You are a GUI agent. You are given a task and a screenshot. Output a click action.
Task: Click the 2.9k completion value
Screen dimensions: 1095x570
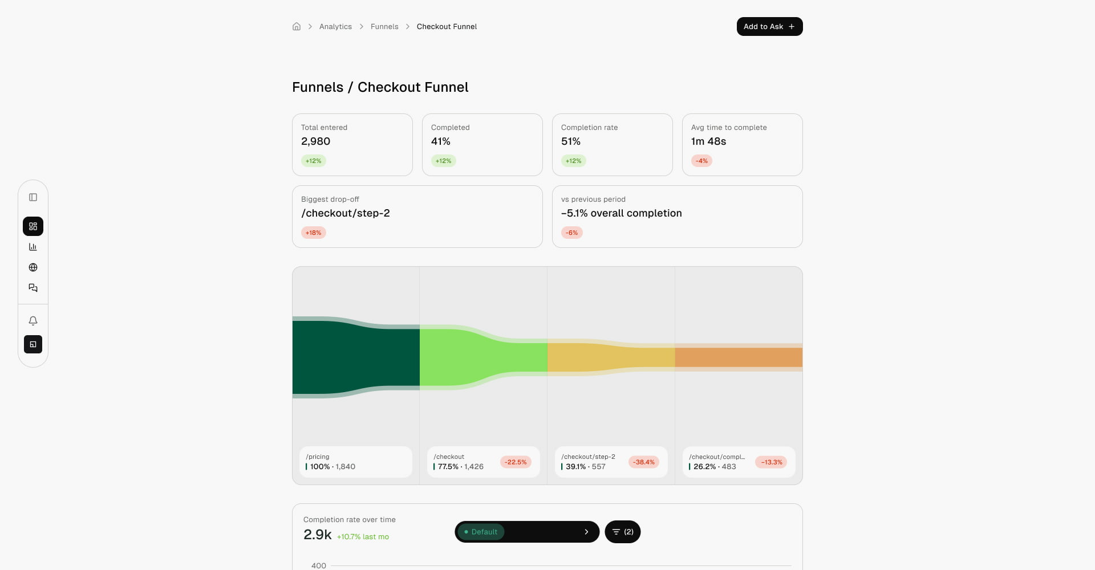[318, 535]
